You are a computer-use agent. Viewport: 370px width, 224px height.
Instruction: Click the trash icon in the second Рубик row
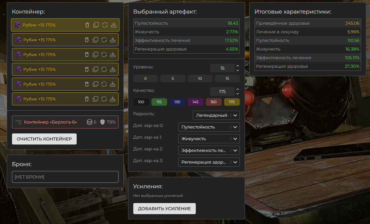pyautogui.click(x=87, y=40)
